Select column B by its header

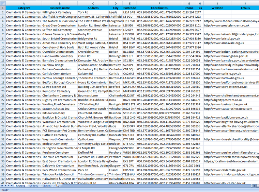coord(60,3)
